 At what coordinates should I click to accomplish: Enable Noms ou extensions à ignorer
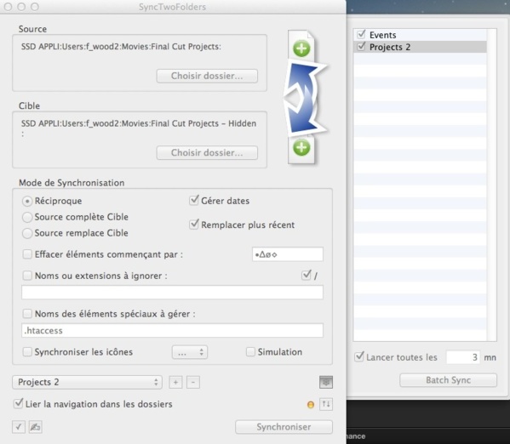coord(27,276)
